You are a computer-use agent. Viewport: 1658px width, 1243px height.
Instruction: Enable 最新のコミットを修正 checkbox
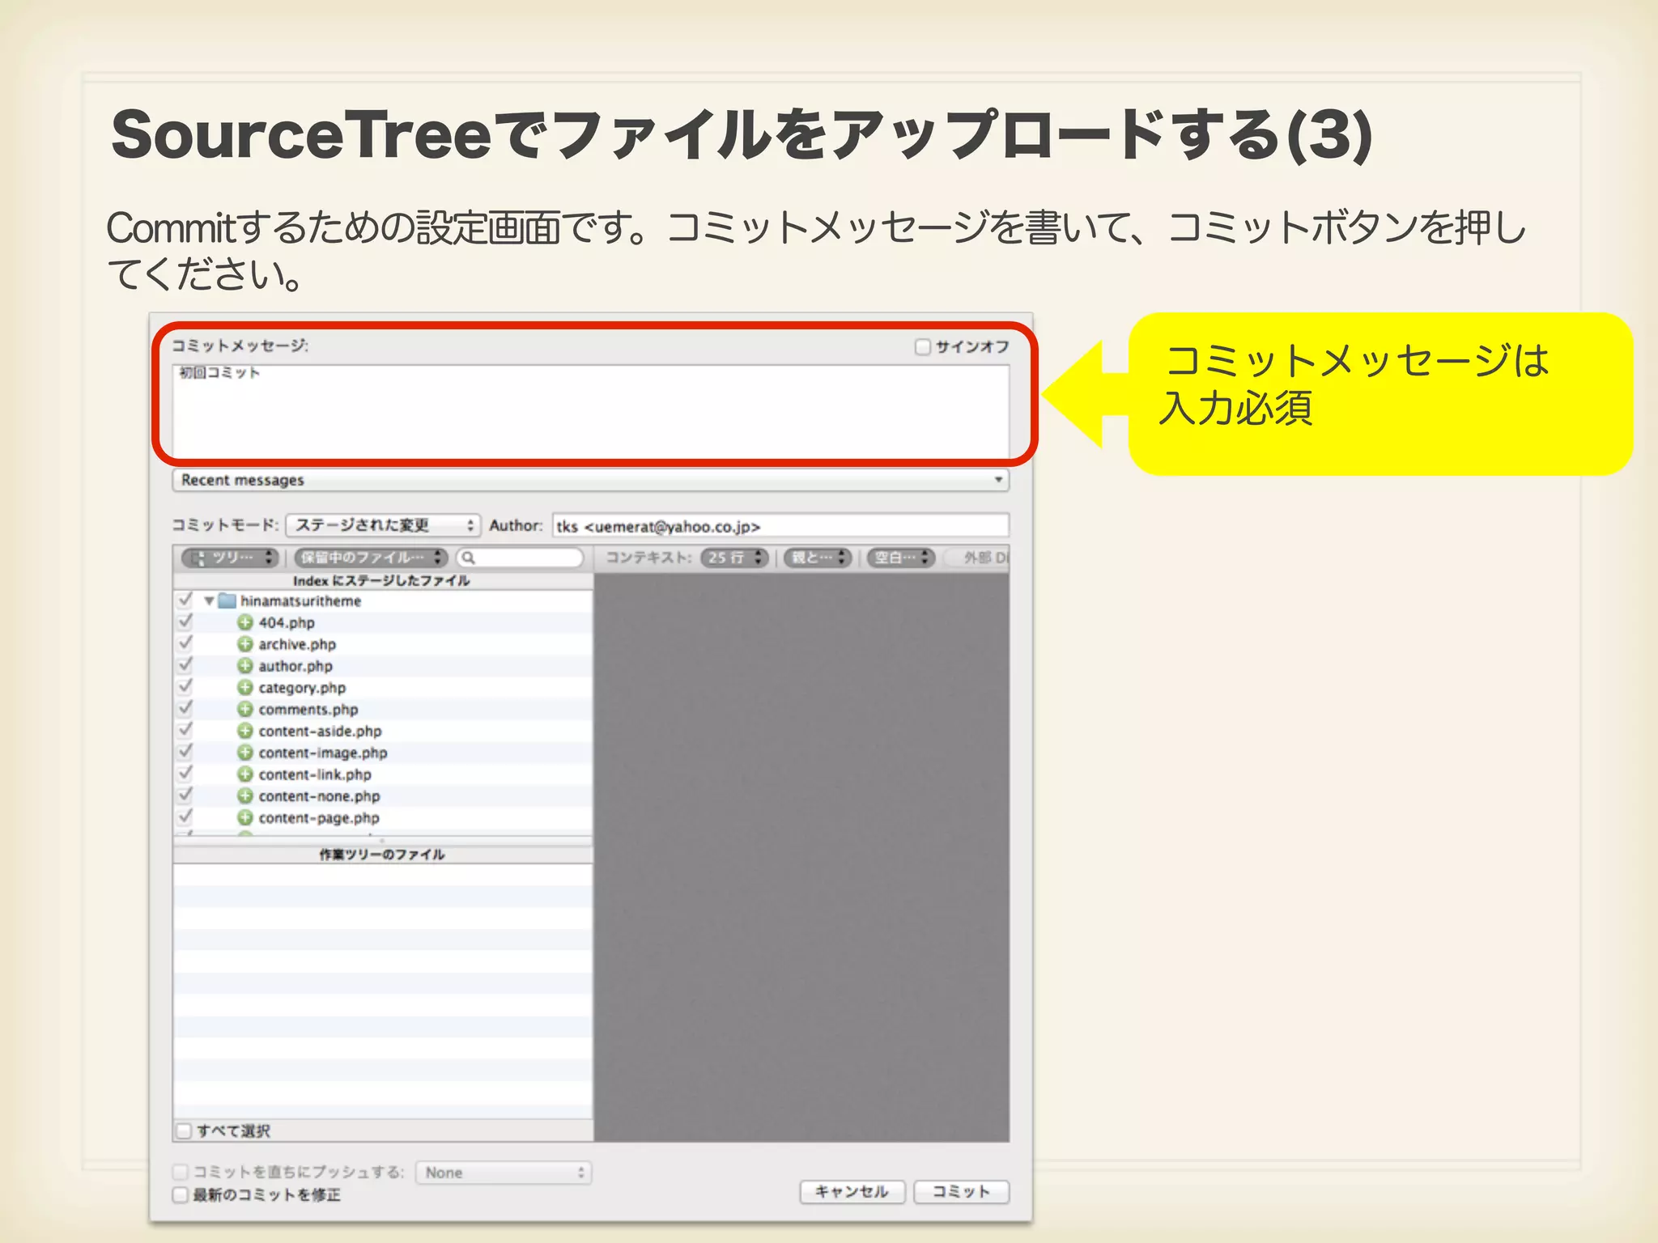[x=181, y=1194]
